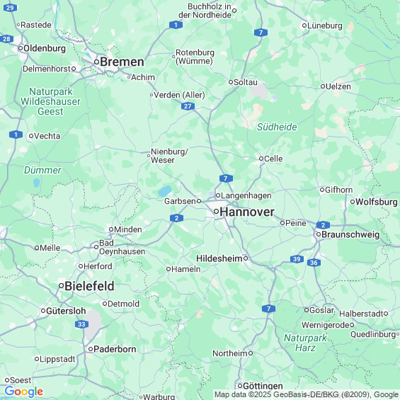
Task: Click the Göttingen city marker
Action: [x=240, y=385]
